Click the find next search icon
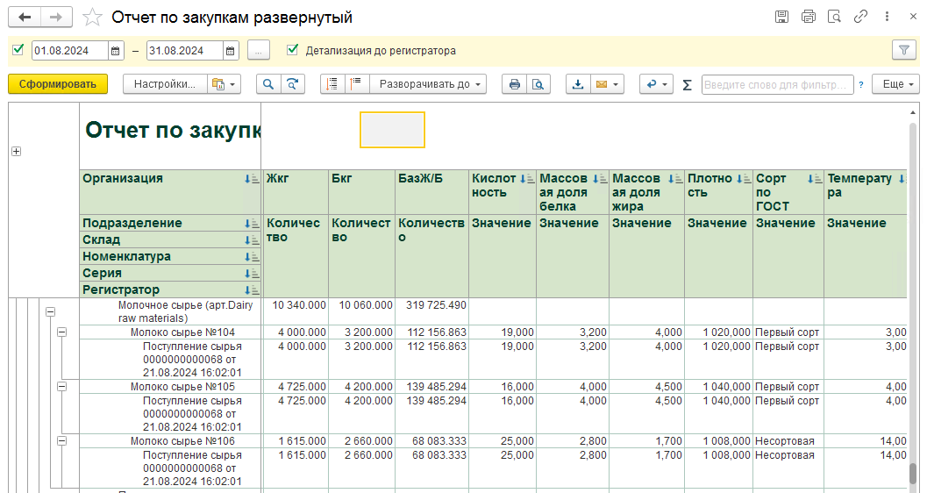 pos(293,84)
